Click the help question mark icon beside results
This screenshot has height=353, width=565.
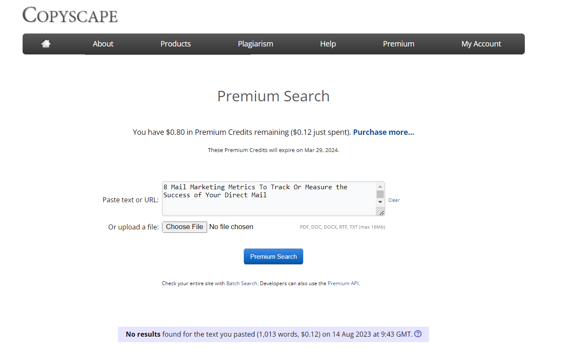point(418,334)
